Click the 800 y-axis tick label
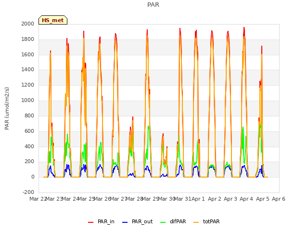Screen dimensions: 308x231 click(29, 115)
